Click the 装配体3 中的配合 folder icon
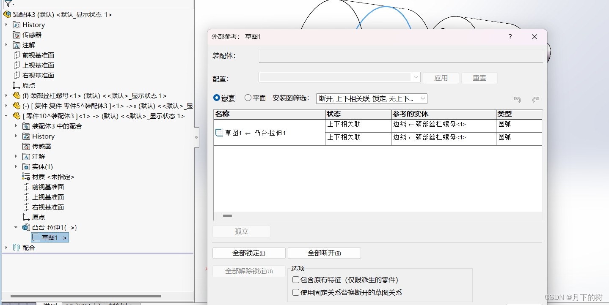 point(26,126)
